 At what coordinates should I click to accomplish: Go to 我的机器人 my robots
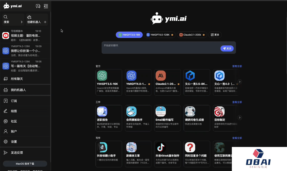25,90
